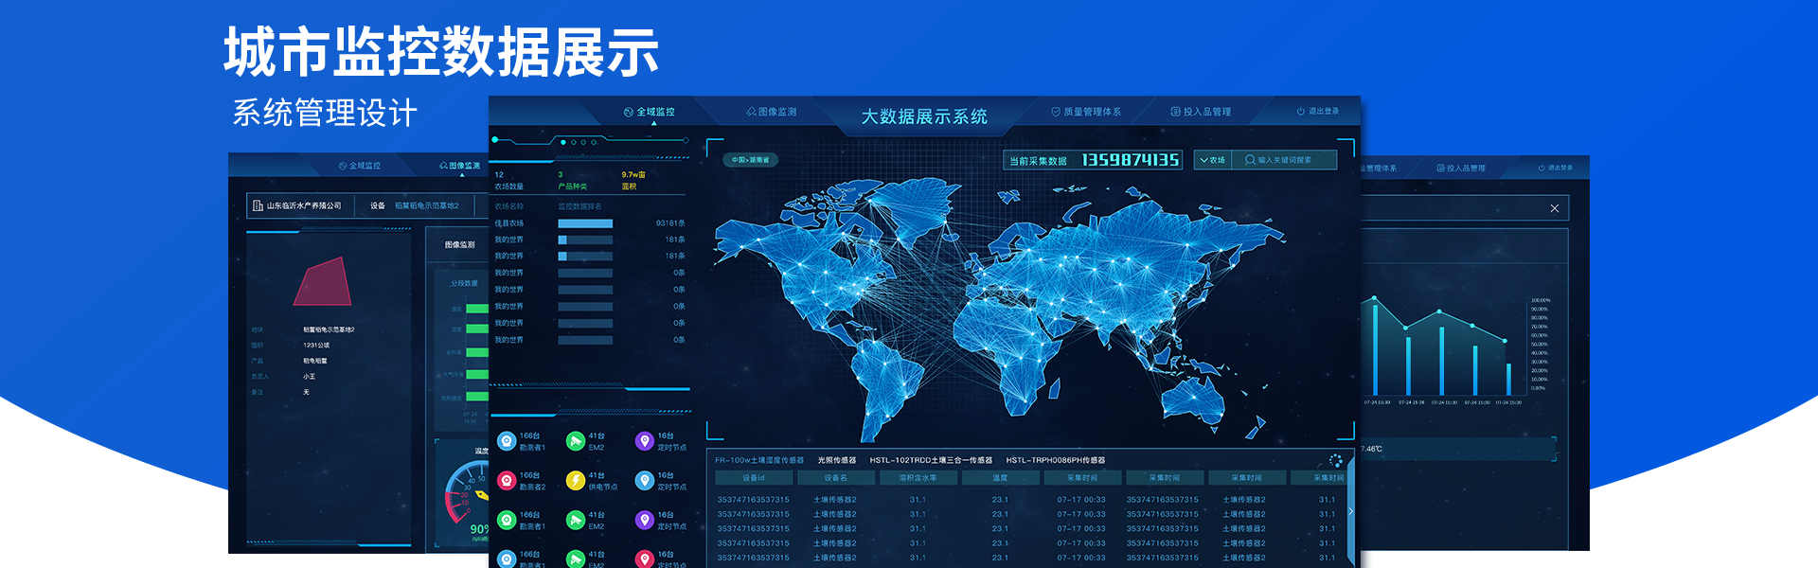1818x568 pixels.
Task: Open the 山东临沂水产养殖公司 company selector
Action: pyautogui.click(x=296, y=205)
